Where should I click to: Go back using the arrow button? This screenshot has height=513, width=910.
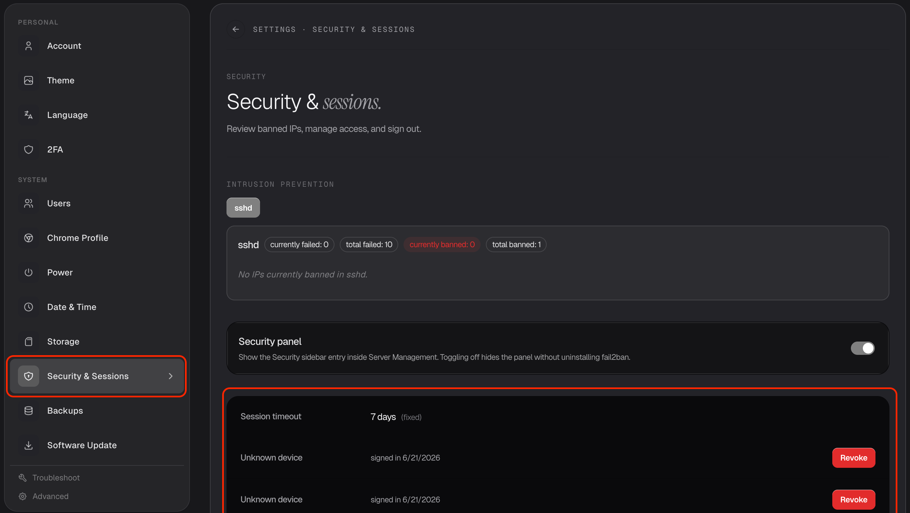[x=235, y=29]
